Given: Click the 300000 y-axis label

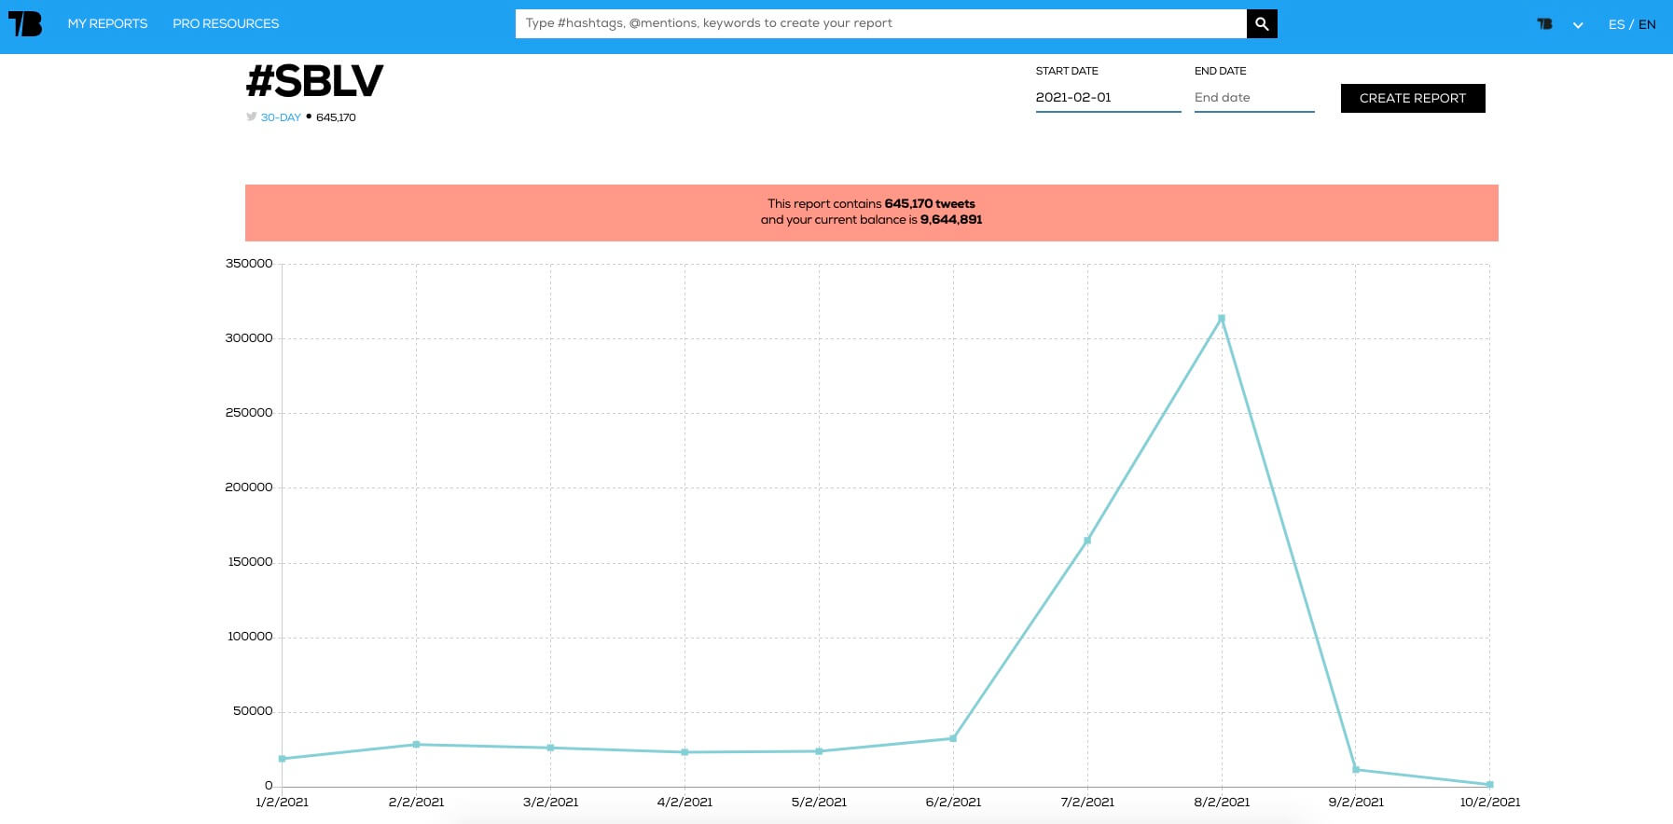Looking at the screenshot, I should click(x=249, y=338).
